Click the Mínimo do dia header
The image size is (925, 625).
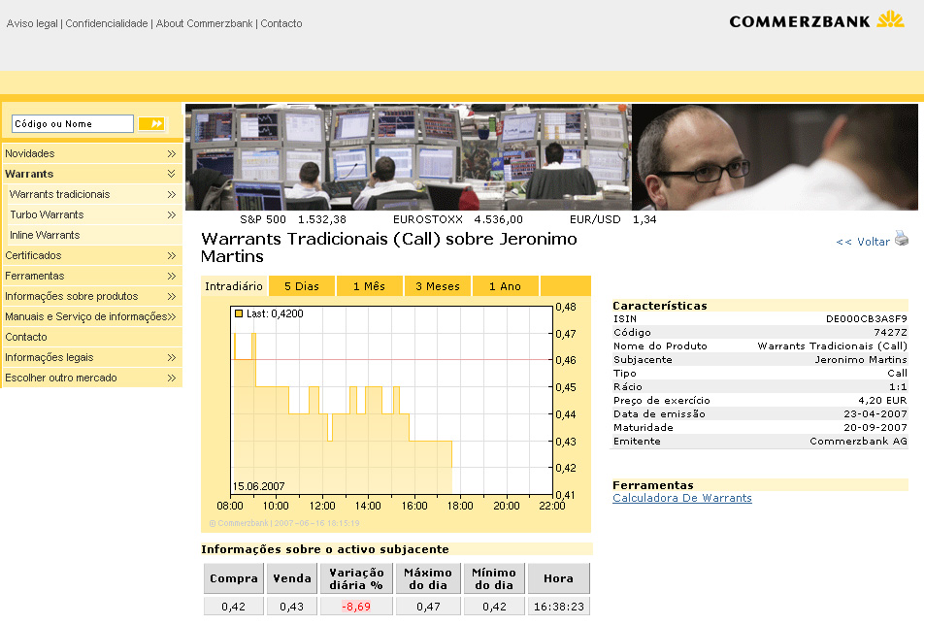(x=494, y=578)
